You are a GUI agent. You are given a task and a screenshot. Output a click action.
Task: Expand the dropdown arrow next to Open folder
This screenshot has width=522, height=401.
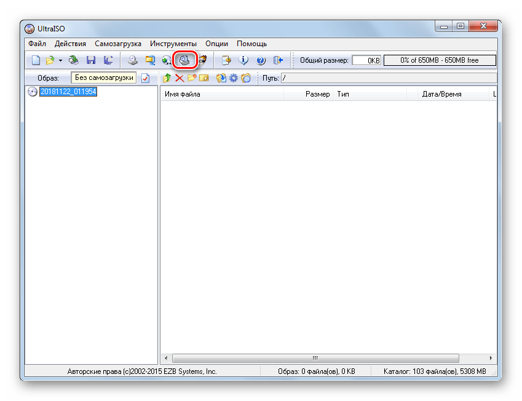coord(60,60)
